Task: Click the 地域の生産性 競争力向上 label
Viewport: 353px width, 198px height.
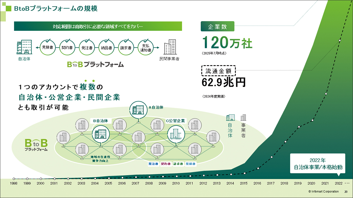Action: point(100,159)
